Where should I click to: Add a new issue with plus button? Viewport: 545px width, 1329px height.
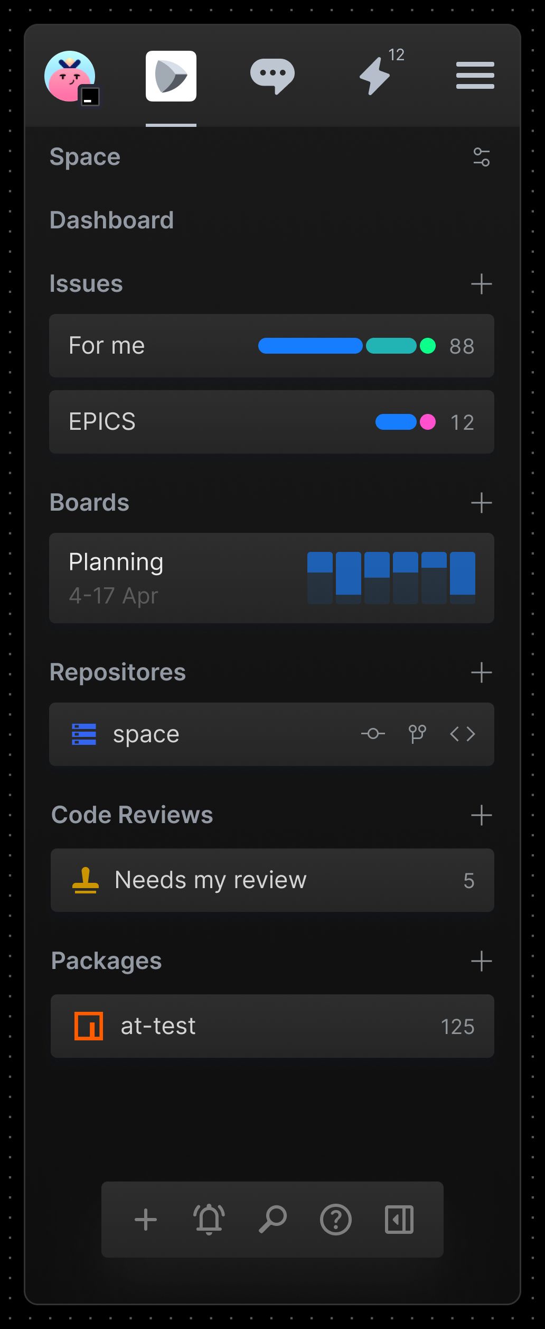tap(482, 284)
